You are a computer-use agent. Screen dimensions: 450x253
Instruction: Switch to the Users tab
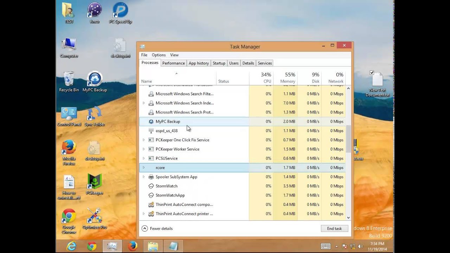click(x=234, y=63)
